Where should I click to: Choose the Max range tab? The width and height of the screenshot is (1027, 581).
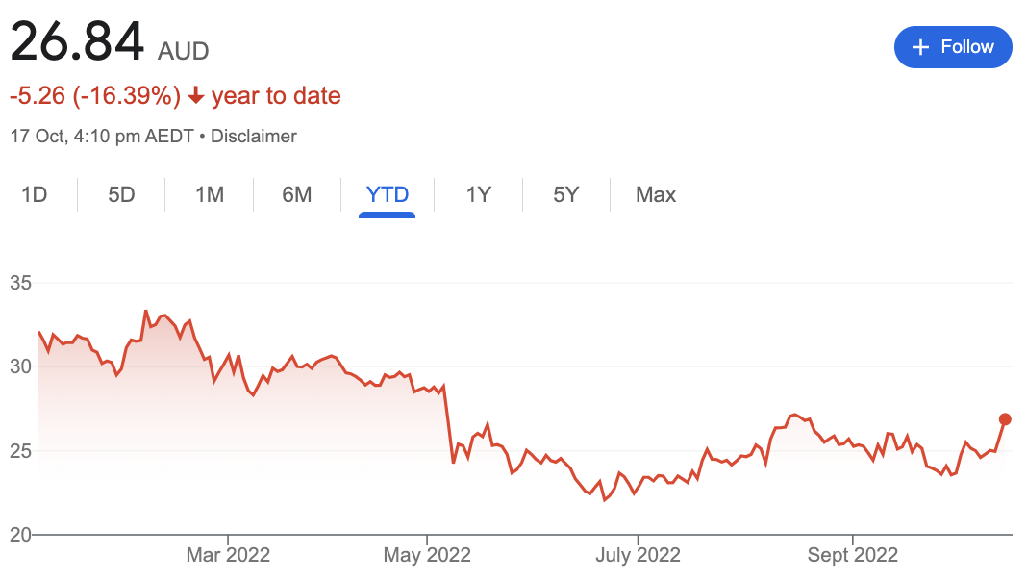coord(656,194)
